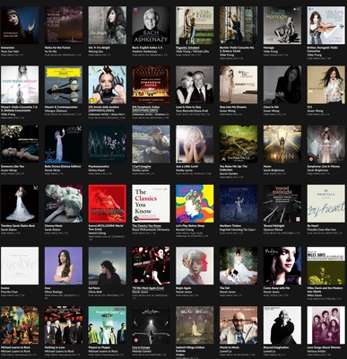347x359 pixels.
Task: Click the Cinema Music title
Action: click(54, 226)
